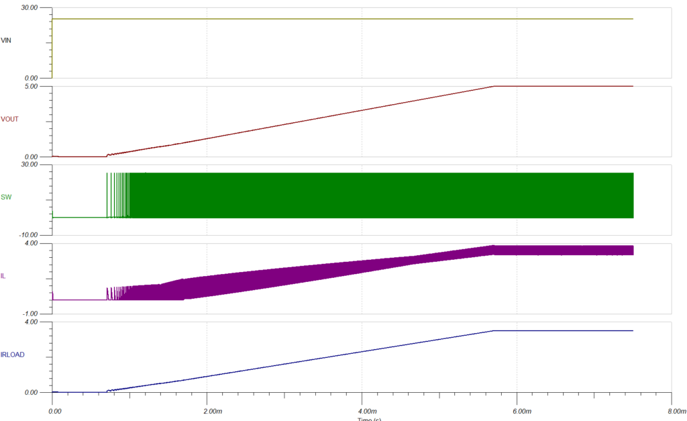The height and width of the screenshot is (421, 687).
Task: Click the green SW switching waveform
Action: coord(376,195)
